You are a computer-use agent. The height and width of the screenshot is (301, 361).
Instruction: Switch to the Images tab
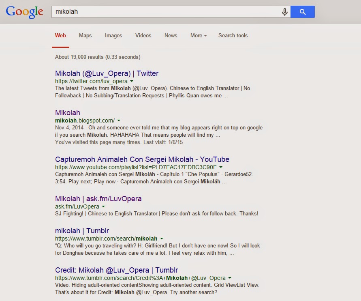click(113, 35)
